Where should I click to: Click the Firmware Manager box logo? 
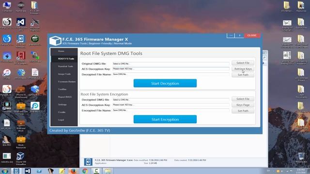pyautogui.click(x=55, y=41)
